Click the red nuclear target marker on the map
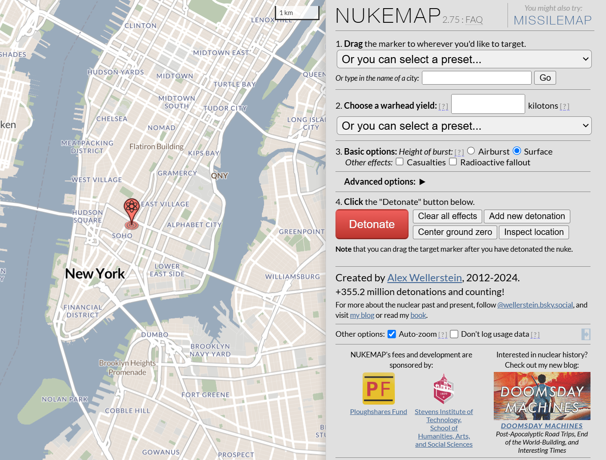The image size is (606, 460). pyautogui.click(x=132, y=213)
